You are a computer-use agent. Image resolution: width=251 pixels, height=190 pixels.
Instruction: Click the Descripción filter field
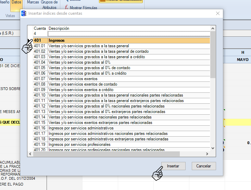[x=128, y=34]
